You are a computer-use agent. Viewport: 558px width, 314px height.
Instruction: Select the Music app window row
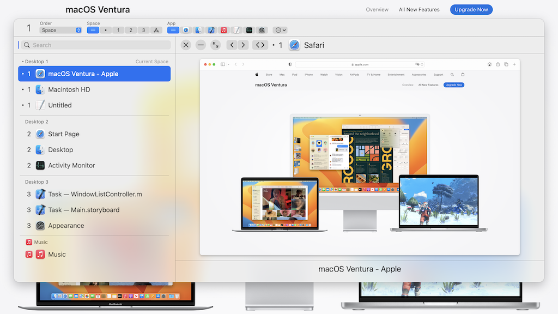click(x=94, y=255)
